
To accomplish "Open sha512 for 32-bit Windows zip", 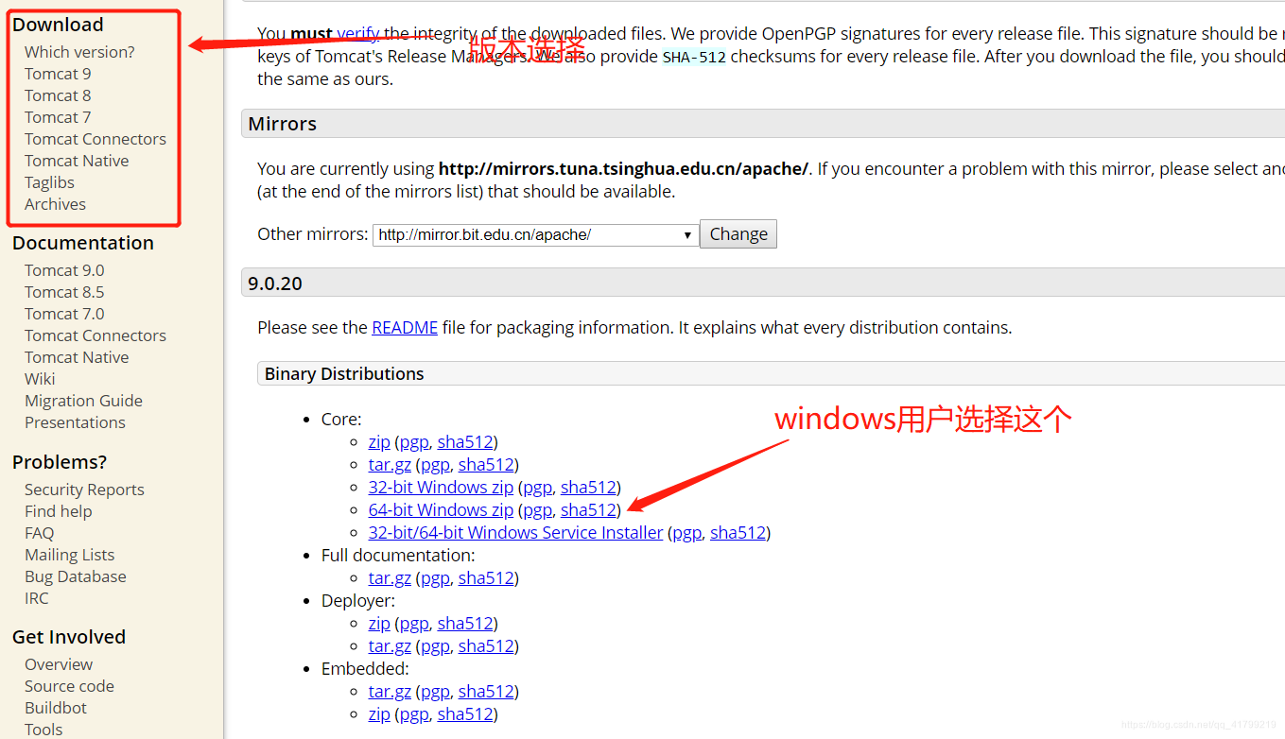I will 588,487.
